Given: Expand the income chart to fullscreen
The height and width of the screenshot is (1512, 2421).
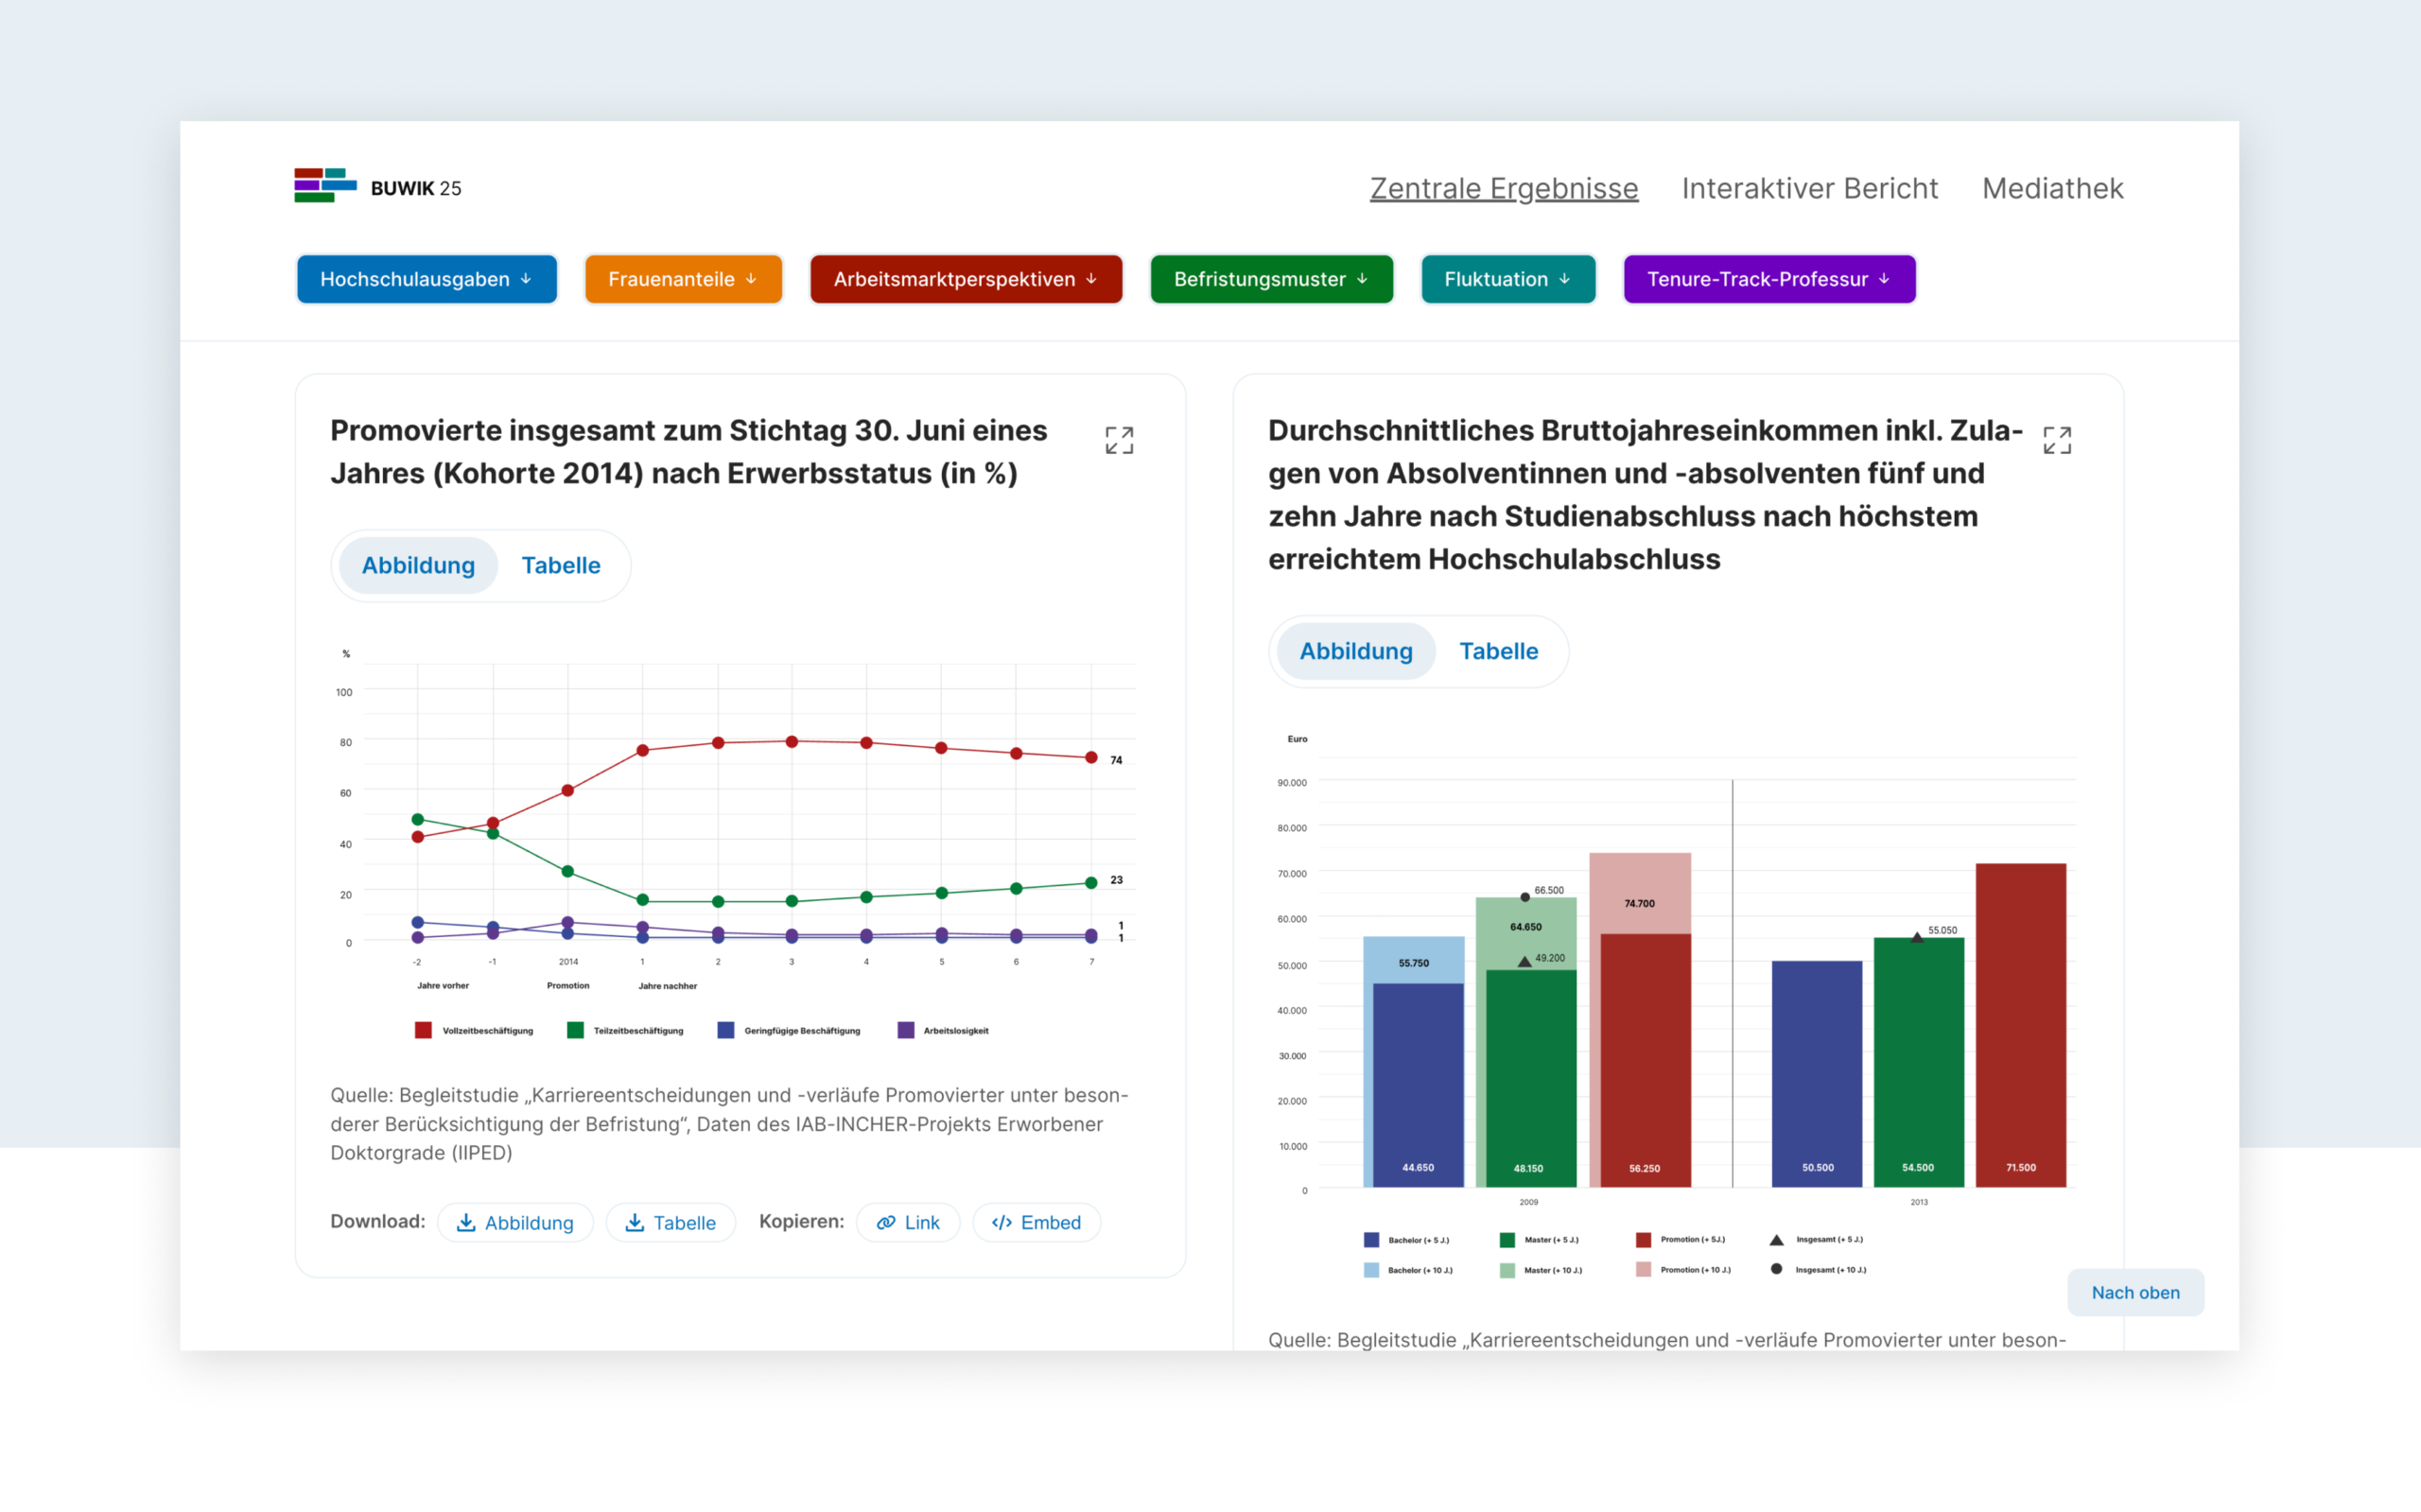Looking at the screenshot, I should [x=2056, y=440].
